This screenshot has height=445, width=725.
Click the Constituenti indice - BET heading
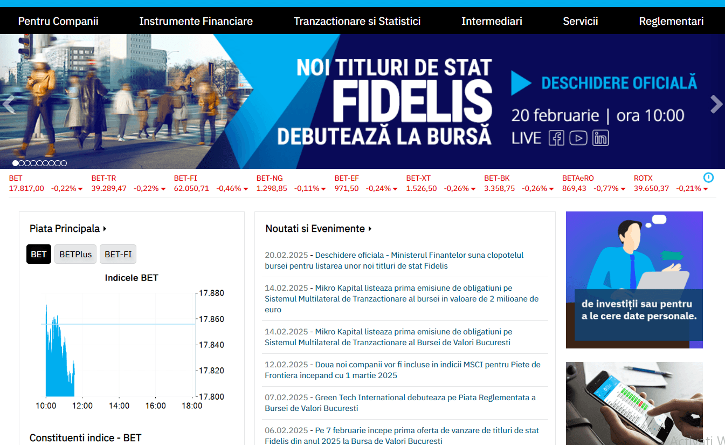[85, 437]
